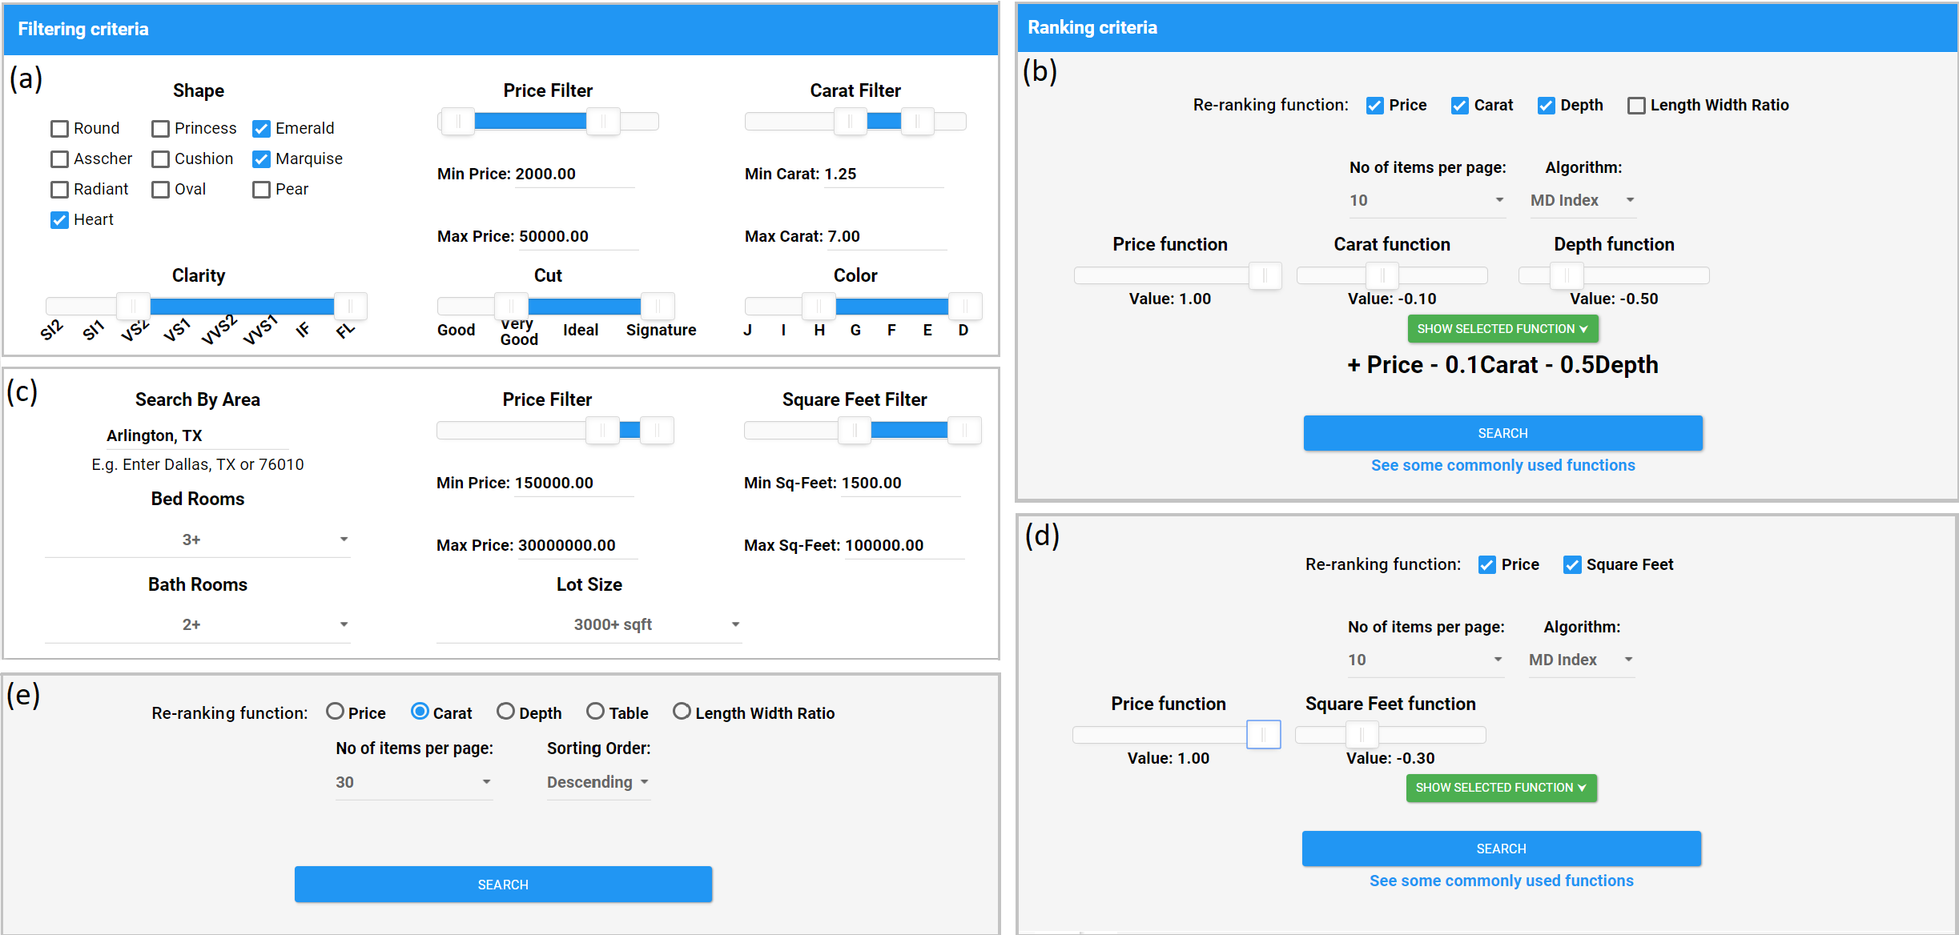Open MD Index algorithm dropdown in panel (b)
1959x935 pixels.
point(1583,201)
